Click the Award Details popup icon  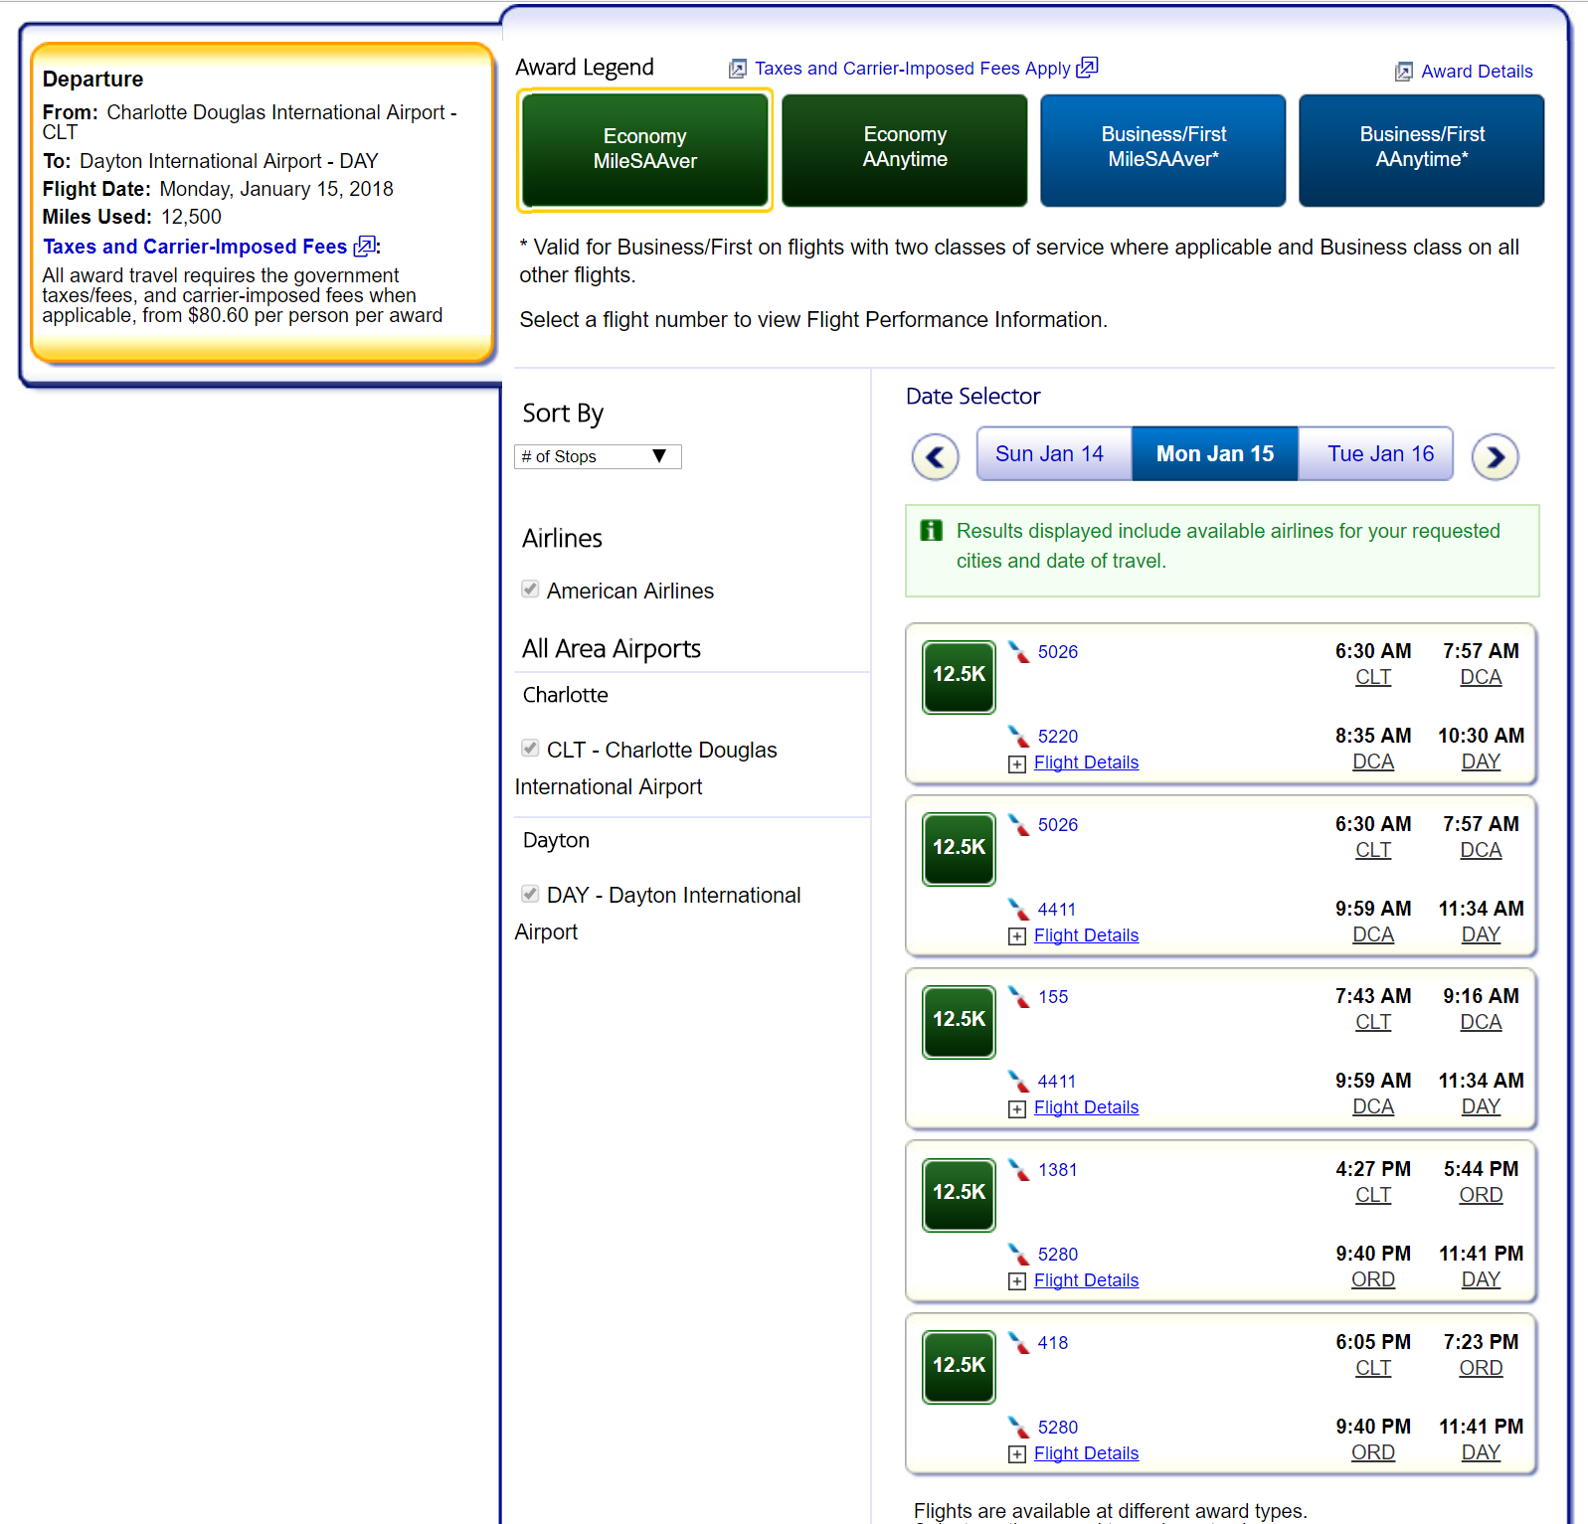tap(1403, 72)
